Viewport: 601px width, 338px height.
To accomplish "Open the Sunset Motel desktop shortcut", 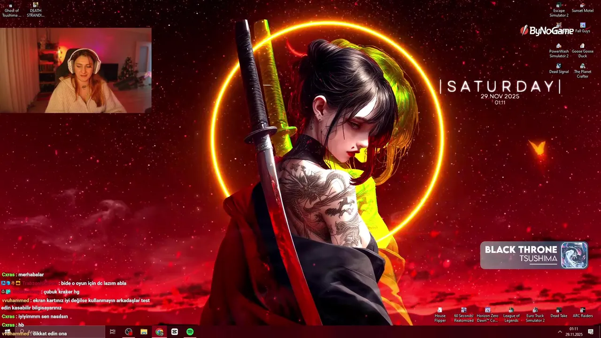I will point(583,8).
